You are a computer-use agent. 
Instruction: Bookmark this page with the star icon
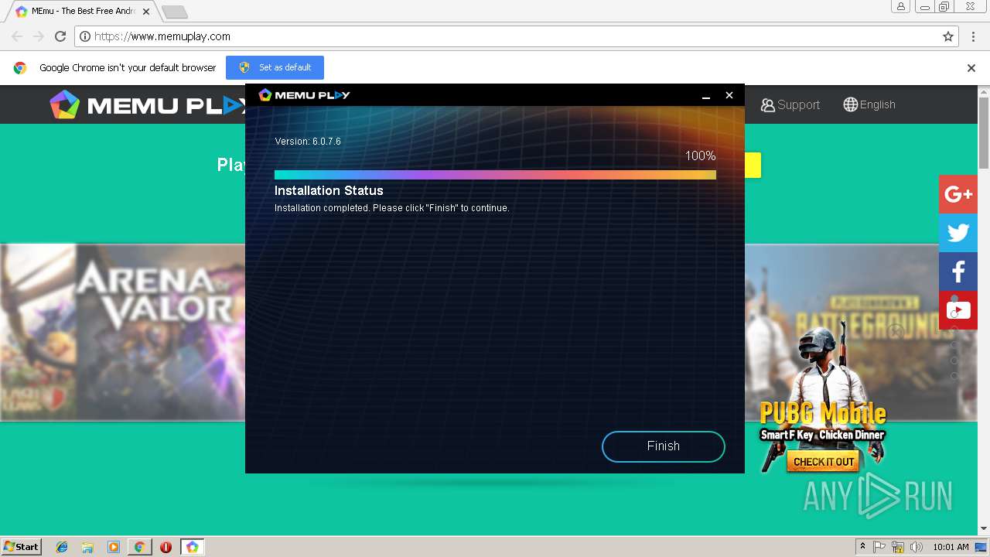pyautogui.click(x=948, y=36)
